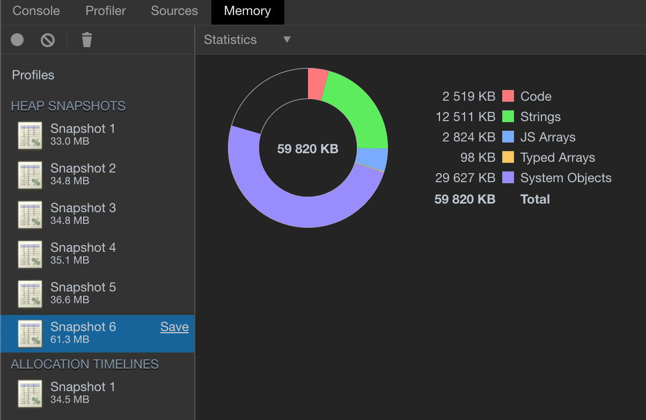Screen dimensions: 646x420
Task: Expand the Profiles sidebar section
Action: coord(33,75)
